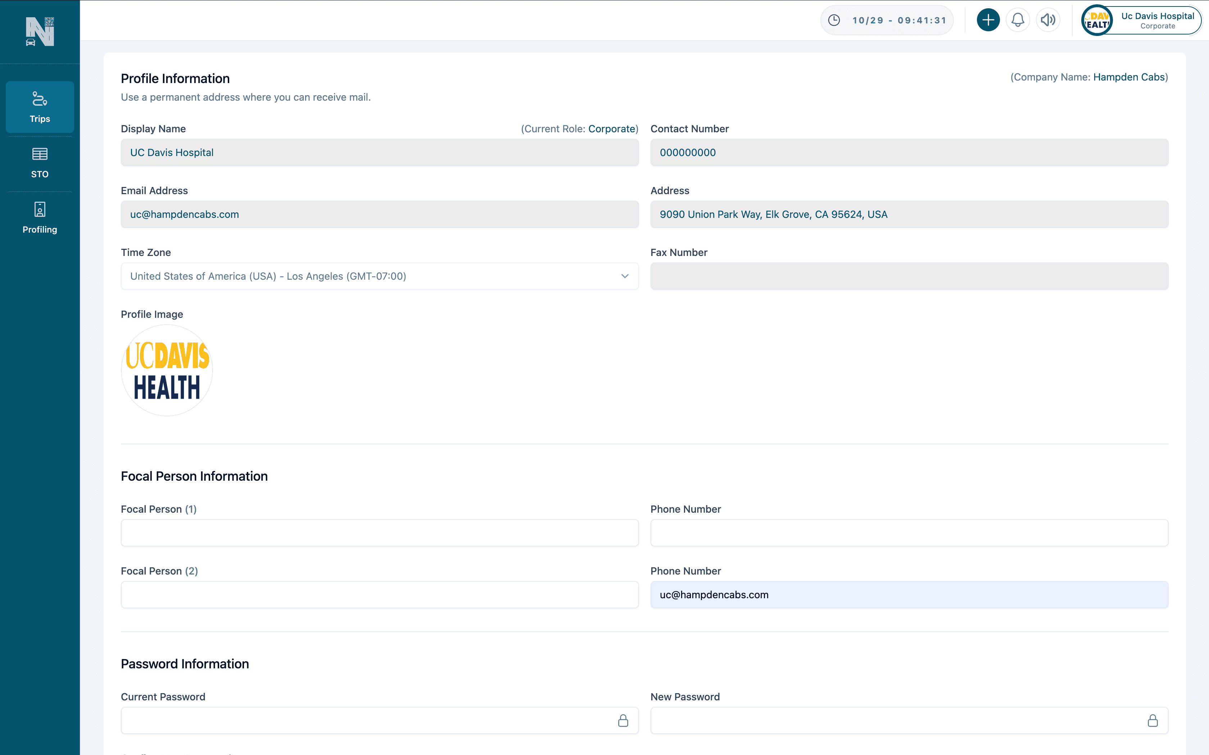Click the plus add-new button in header
Image resolution: width=1209 pixels, height=755 pixels.
tap(988, 20)
